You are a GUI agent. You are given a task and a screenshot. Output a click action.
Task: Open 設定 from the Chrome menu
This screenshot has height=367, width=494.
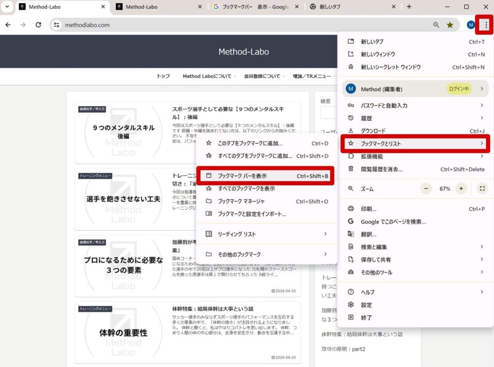pos(415,305)
